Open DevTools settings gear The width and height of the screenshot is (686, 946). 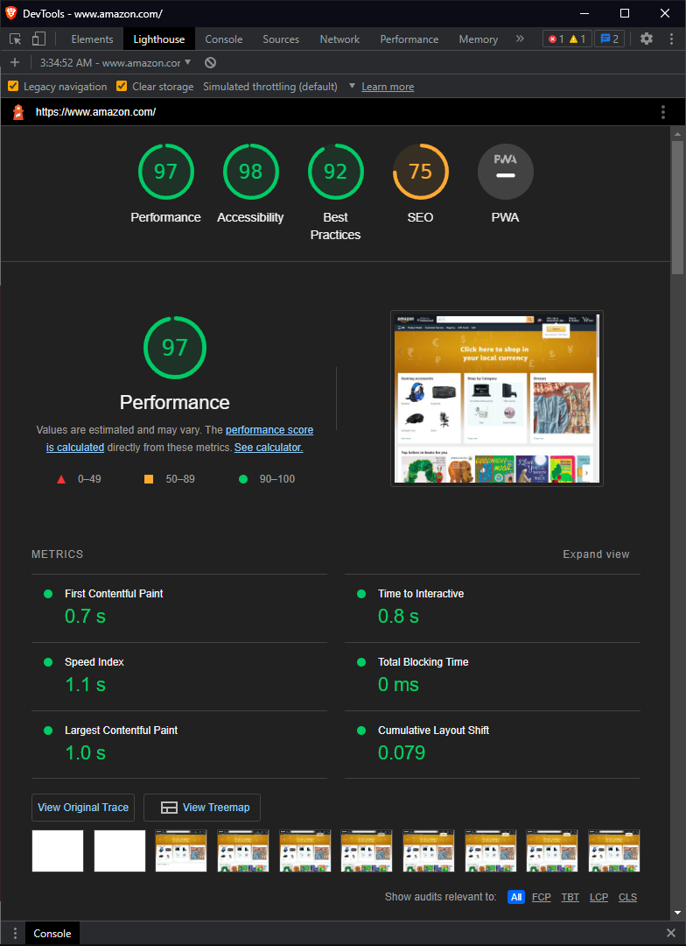coord(647,39)
